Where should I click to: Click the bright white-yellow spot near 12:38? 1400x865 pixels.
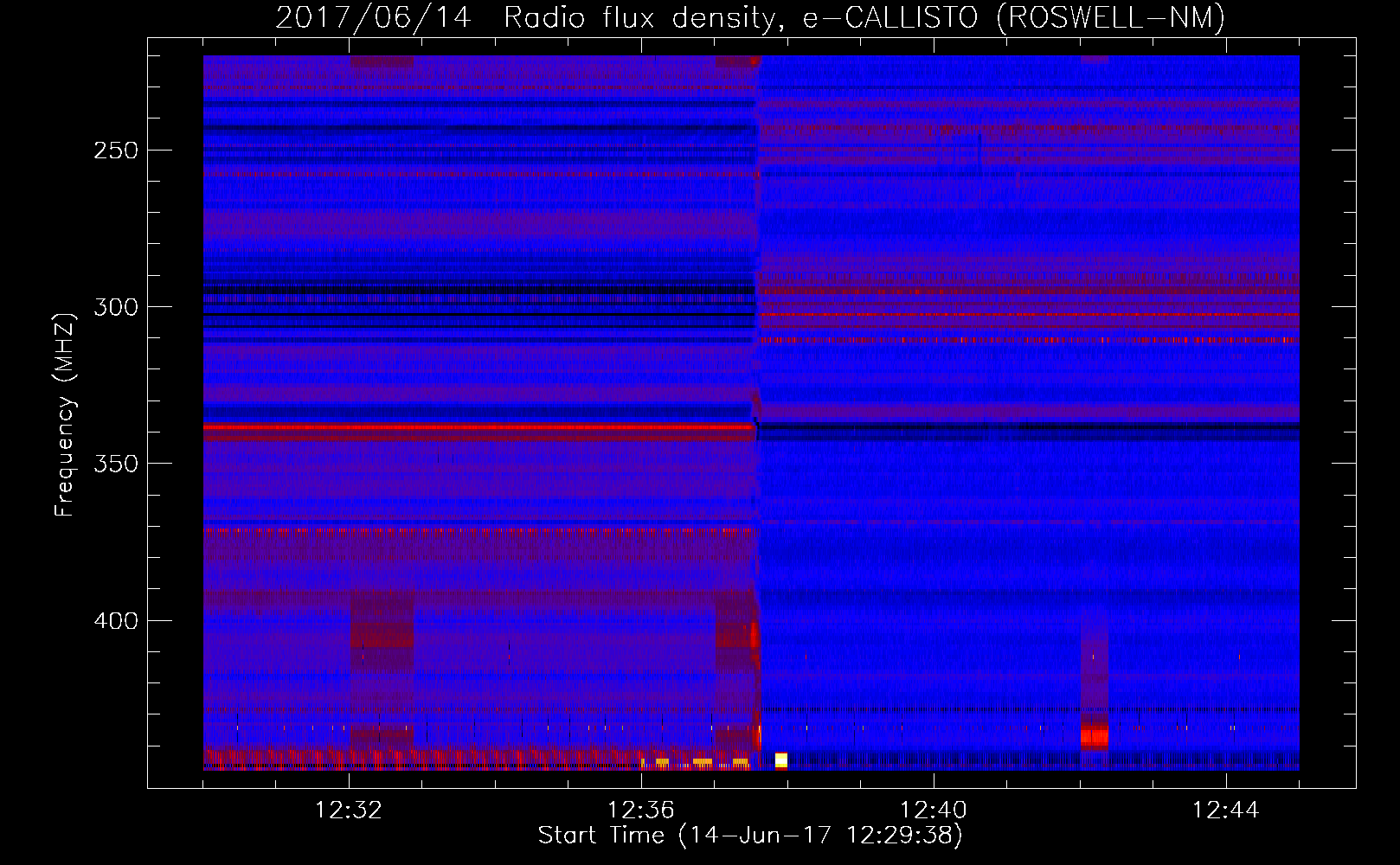[x=781, y=760]
